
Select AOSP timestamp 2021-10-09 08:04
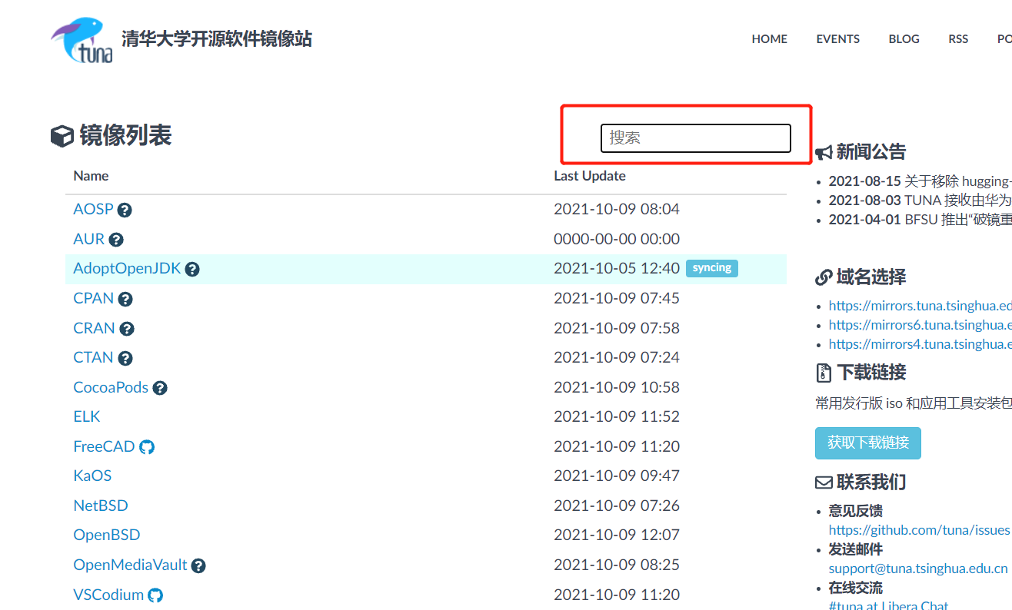[x=617, y=209]
